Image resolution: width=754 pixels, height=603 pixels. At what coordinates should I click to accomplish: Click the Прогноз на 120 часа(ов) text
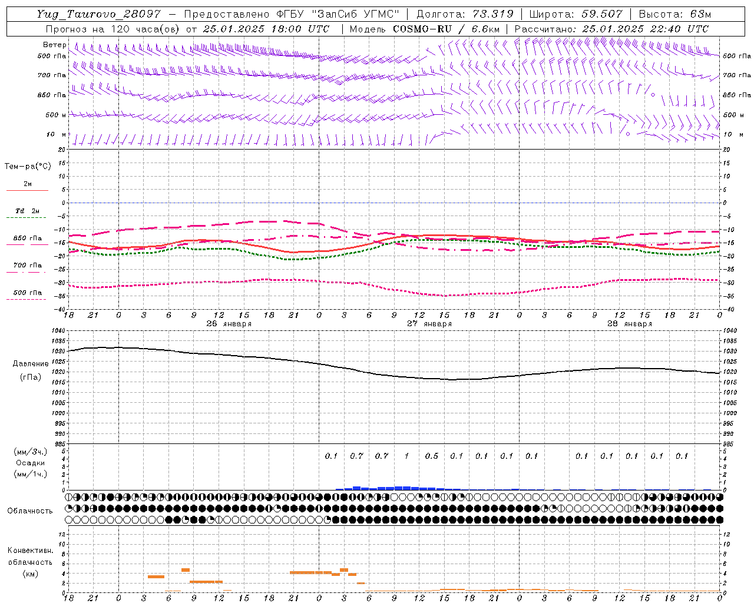(113, 29)
